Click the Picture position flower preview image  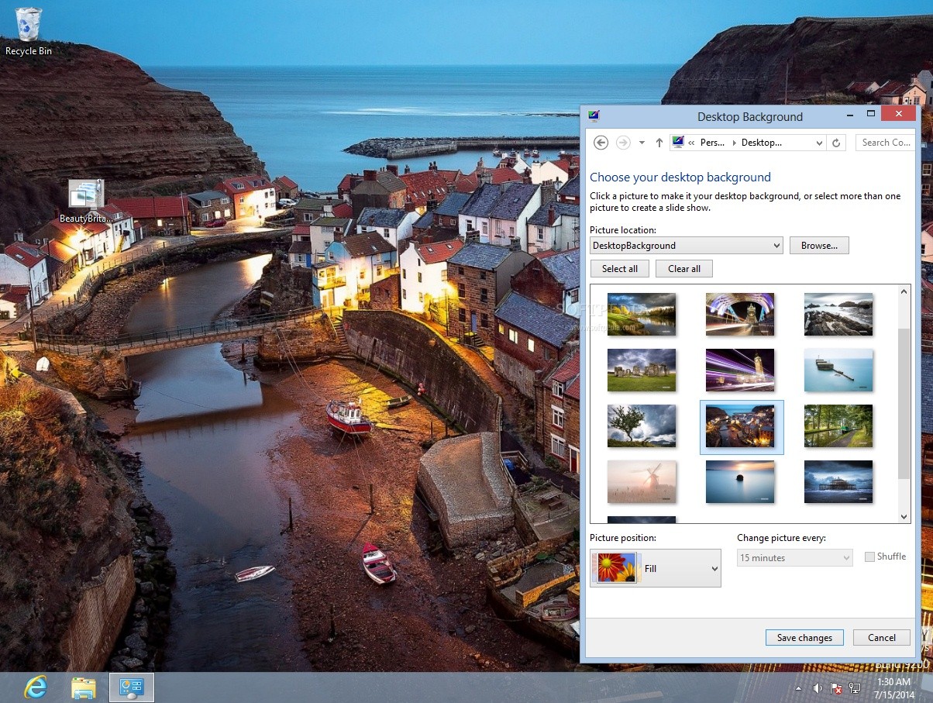[616, 568]
